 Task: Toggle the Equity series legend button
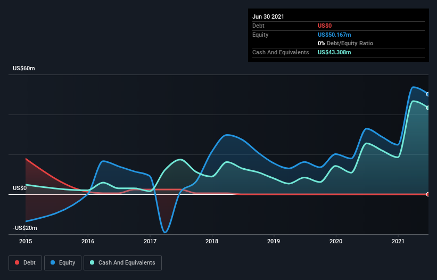point(63,262)
